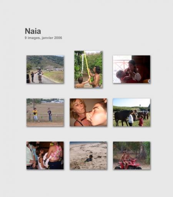The width and height of the screenshot is (173, 197).
Task: Click the shirtless man holding the pole
Action: [x=95, y=77]
